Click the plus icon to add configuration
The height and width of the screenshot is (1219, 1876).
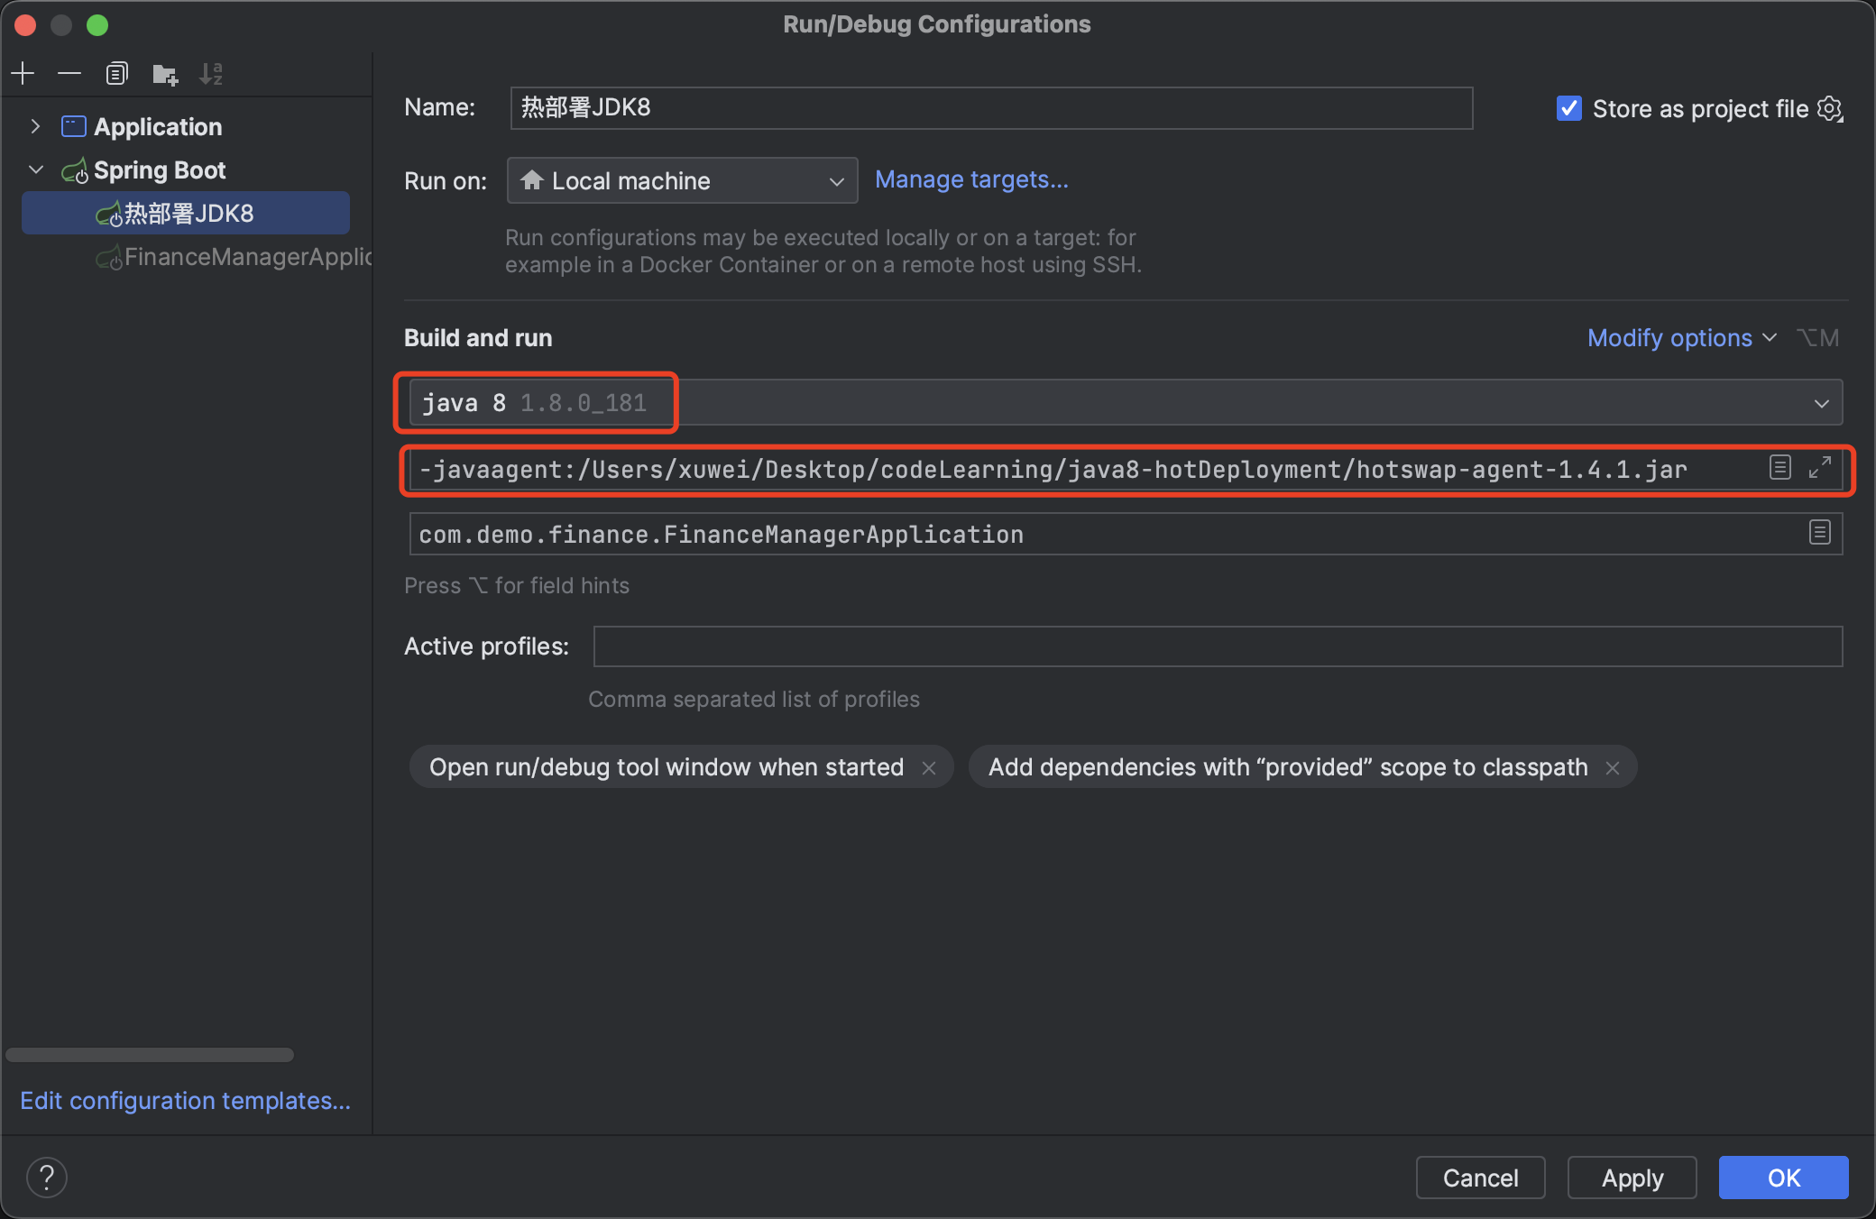(23, 73)
